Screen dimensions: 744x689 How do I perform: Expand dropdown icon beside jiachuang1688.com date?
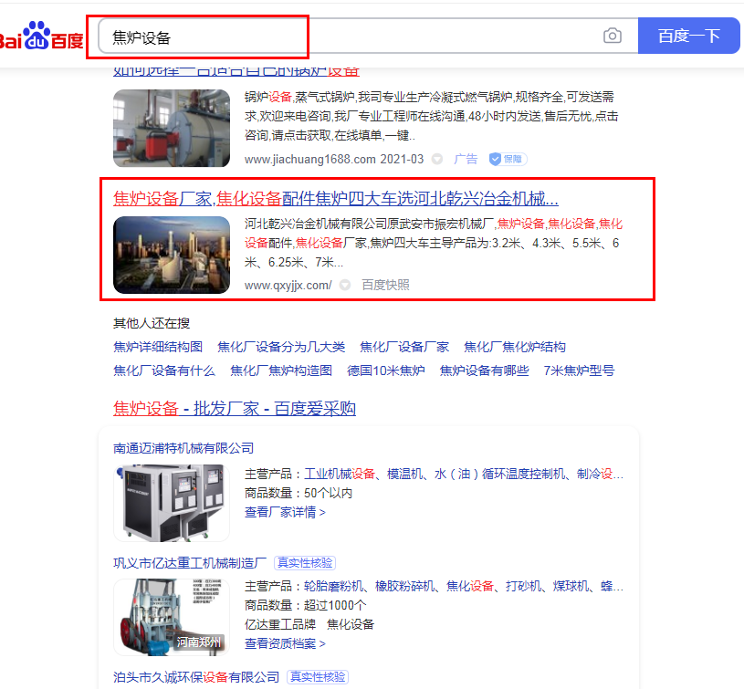(437, 159)
